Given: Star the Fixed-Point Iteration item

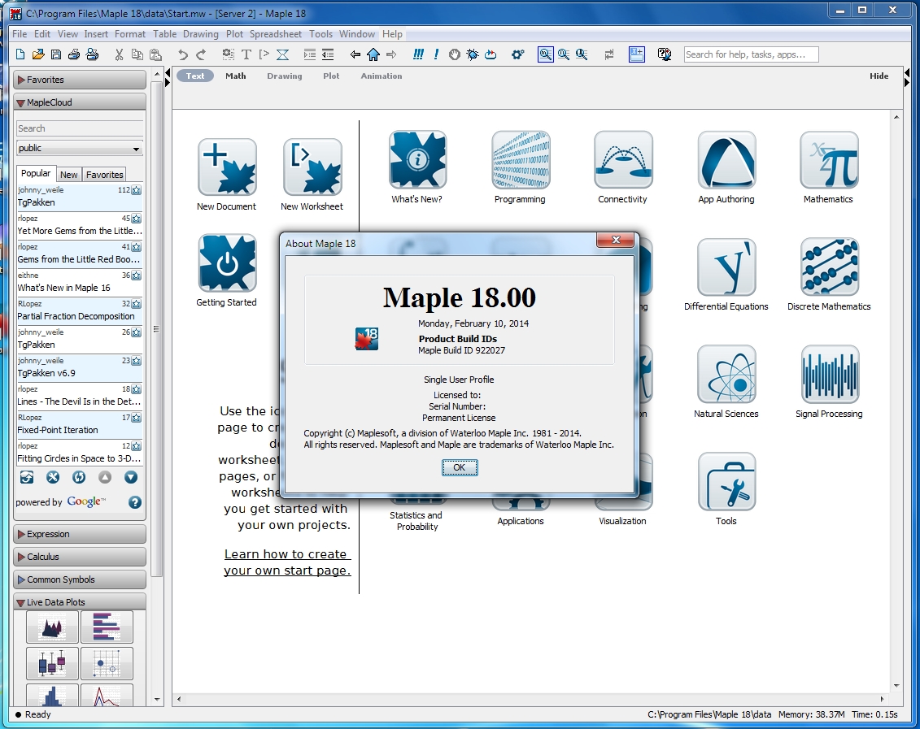Looking at the screenshot, I should click(x=136, y=418).
